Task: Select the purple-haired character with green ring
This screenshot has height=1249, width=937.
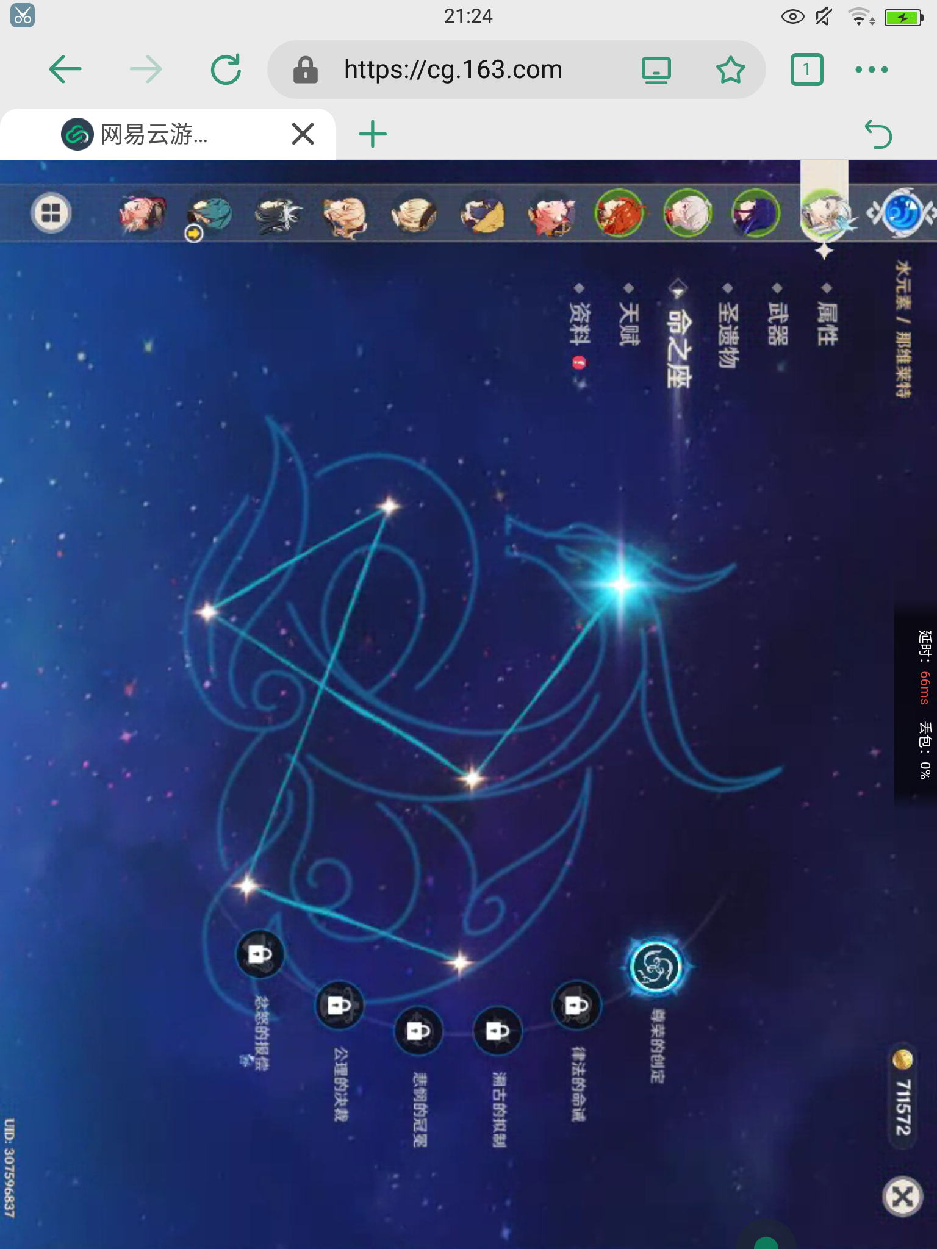Action: pyautogui.click(x=756, y=213)
